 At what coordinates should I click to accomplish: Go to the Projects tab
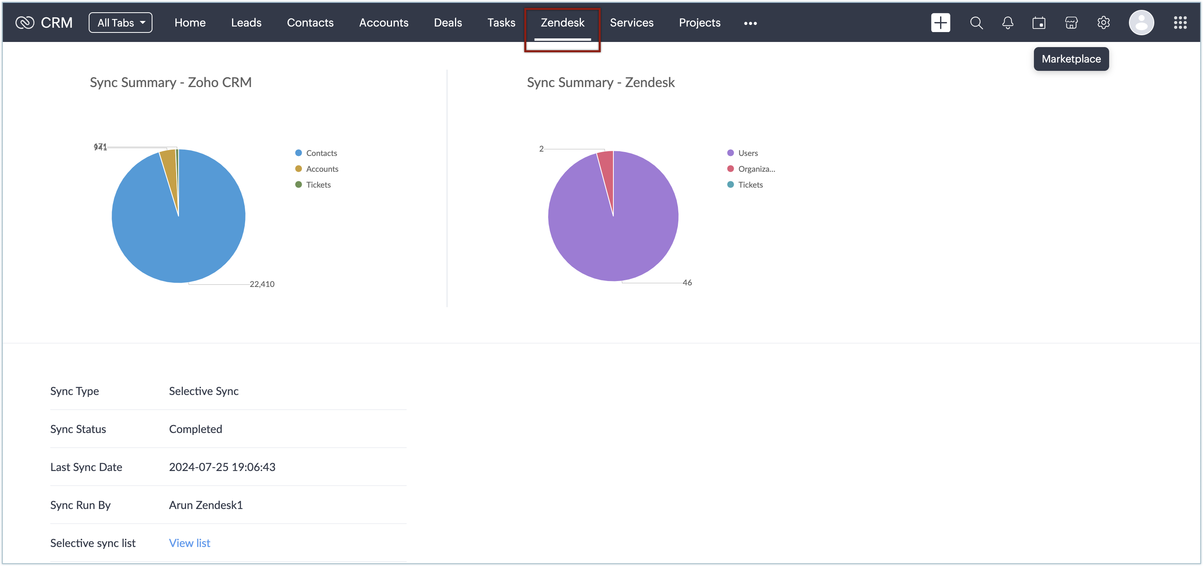tap(699, 23)
